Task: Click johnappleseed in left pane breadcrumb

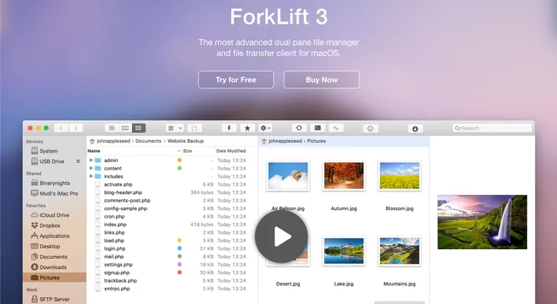Action: (x=114, y=141)
